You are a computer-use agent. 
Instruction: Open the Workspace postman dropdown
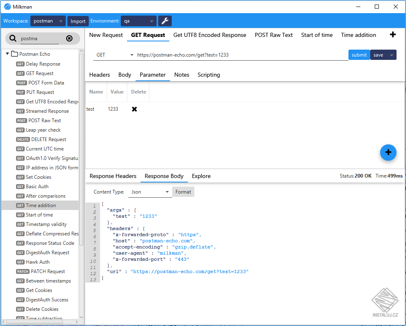[x=48, y=21]
